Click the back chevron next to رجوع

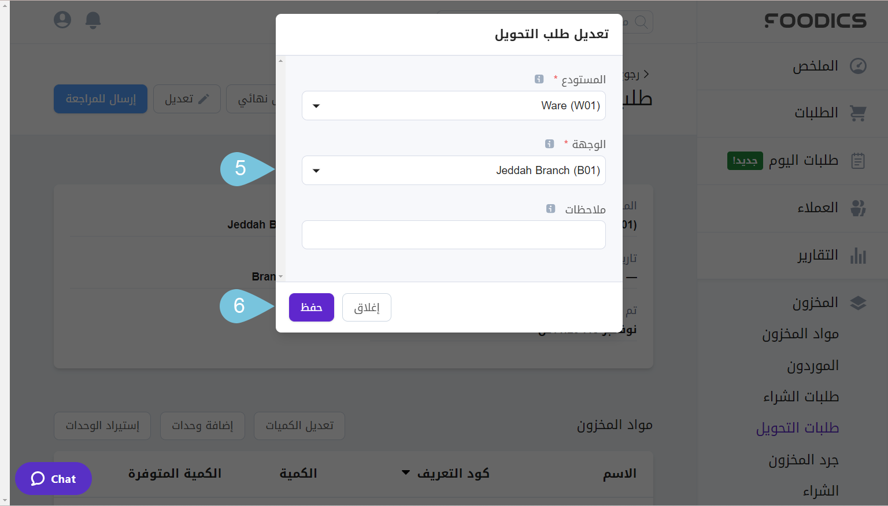click(x=646, y=74)
